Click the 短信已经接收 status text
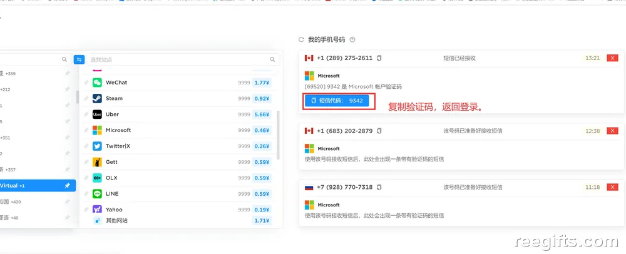626x254 pixels. (x=459, y=58)
